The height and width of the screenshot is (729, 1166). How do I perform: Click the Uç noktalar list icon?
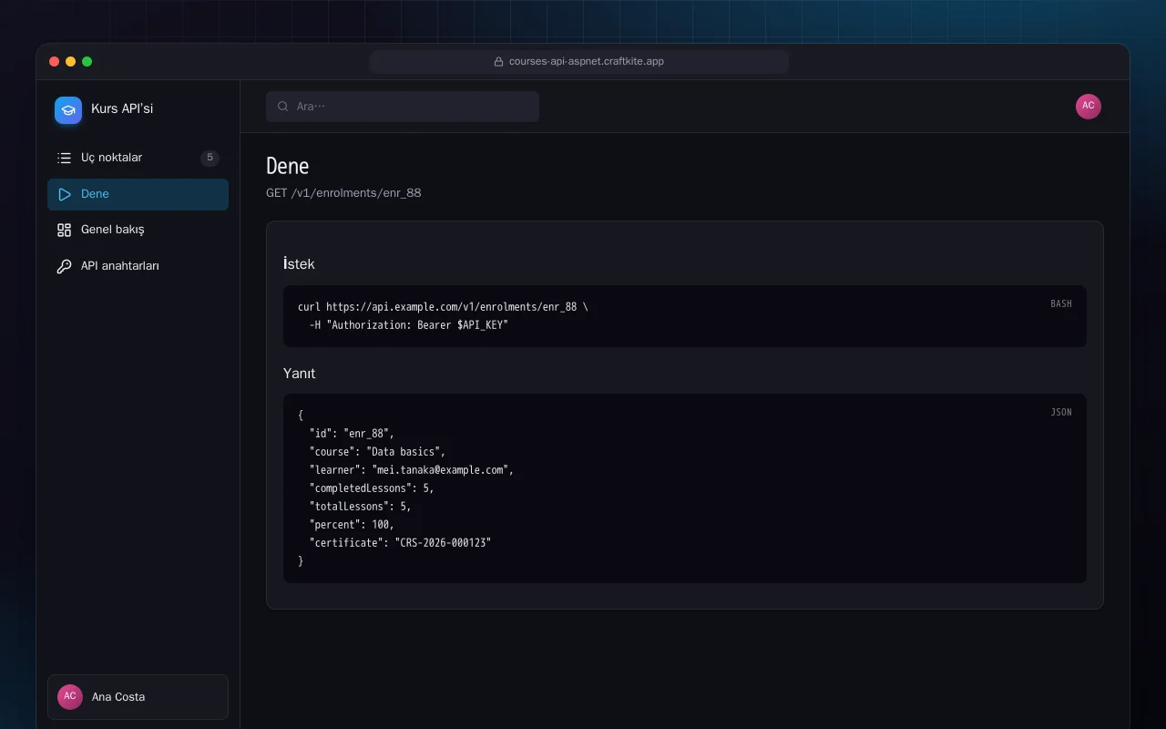pos(64,158)
